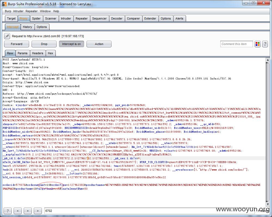Switch to the Alerts tab
Image resolution: width=272 pixels, height=217 pixels.
click(x=179, y=18)
